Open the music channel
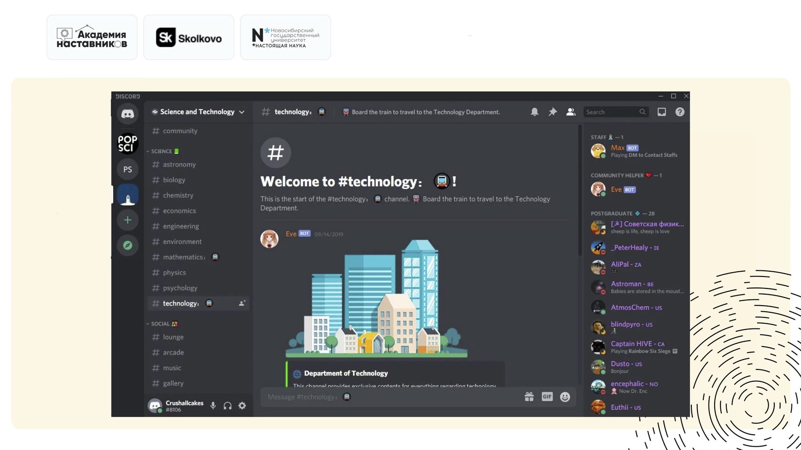The width and height of the screenshot is (801, 450). pos(197,368)
